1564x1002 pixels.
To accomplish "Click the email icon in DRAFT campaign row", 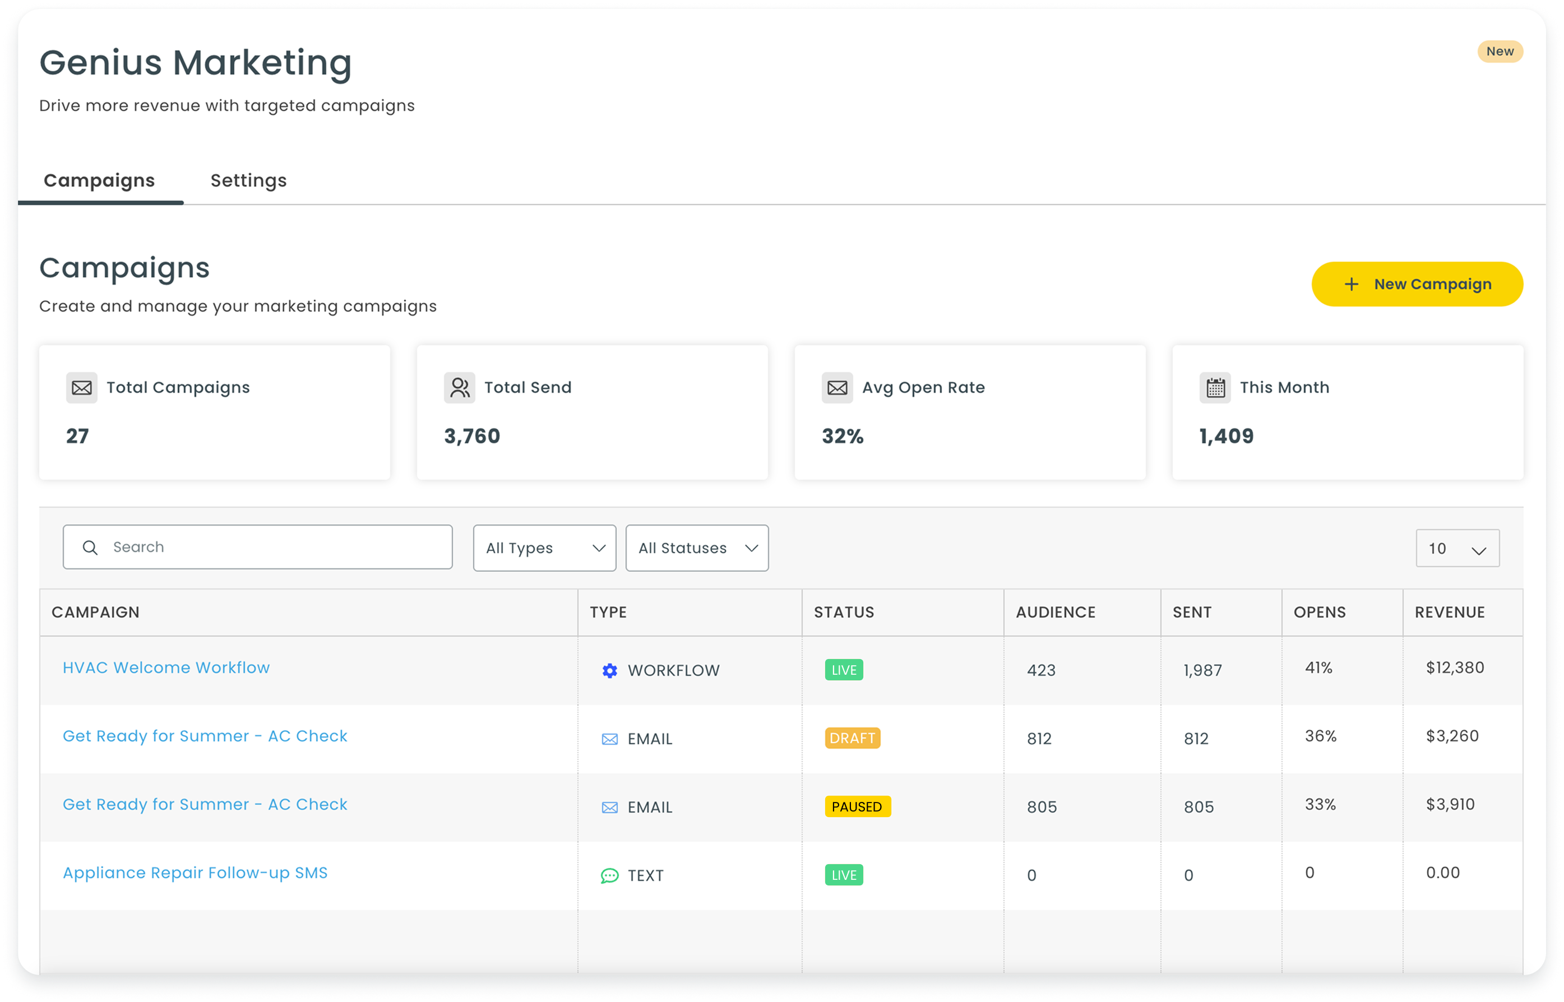I will click(609, 739).
